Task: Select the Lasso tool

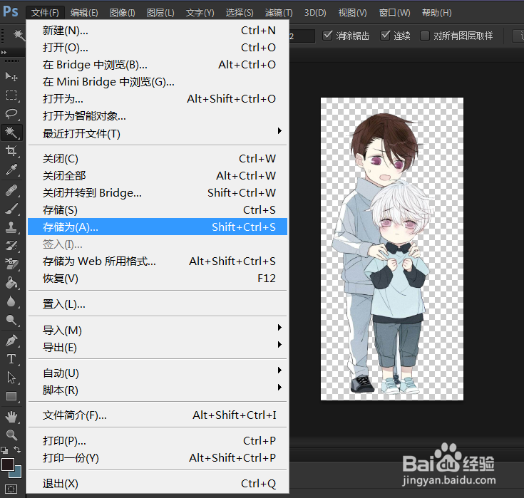Action: [x=11, y=113]
